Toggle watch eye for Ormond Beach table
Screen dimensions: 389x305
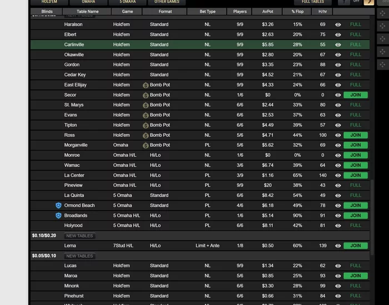[x=338, y=206]
